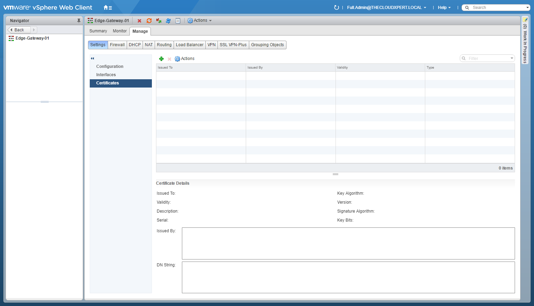Open the Full.Admin user account dropdown
Image resolution: width=534 pixels, height=306 pixels.
[387, 8]
